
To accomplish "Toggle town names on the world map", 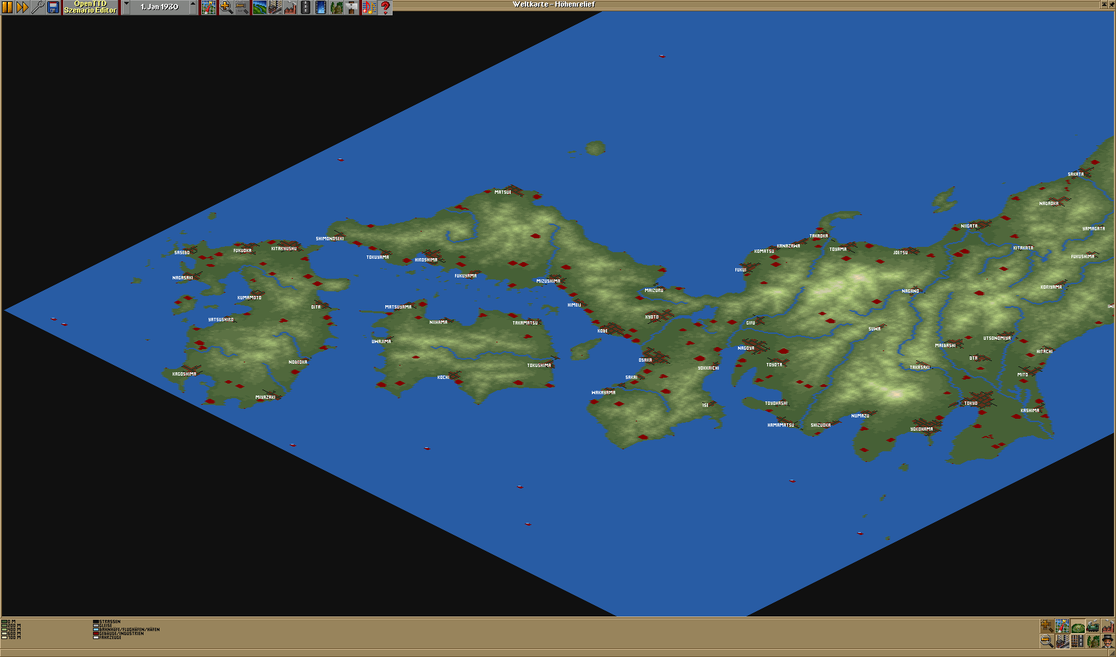I will point(1062,641).
